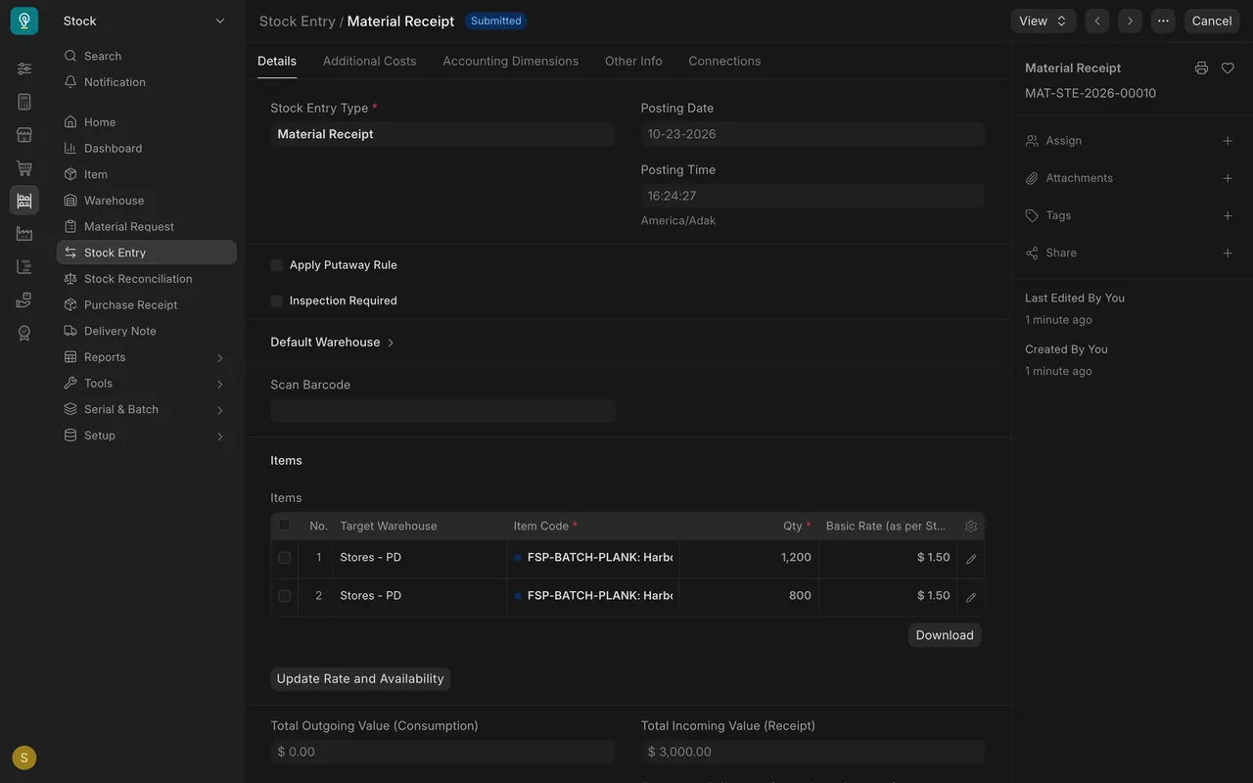Check the row 1 checkbox for 1,200 qty

point(285,558)
